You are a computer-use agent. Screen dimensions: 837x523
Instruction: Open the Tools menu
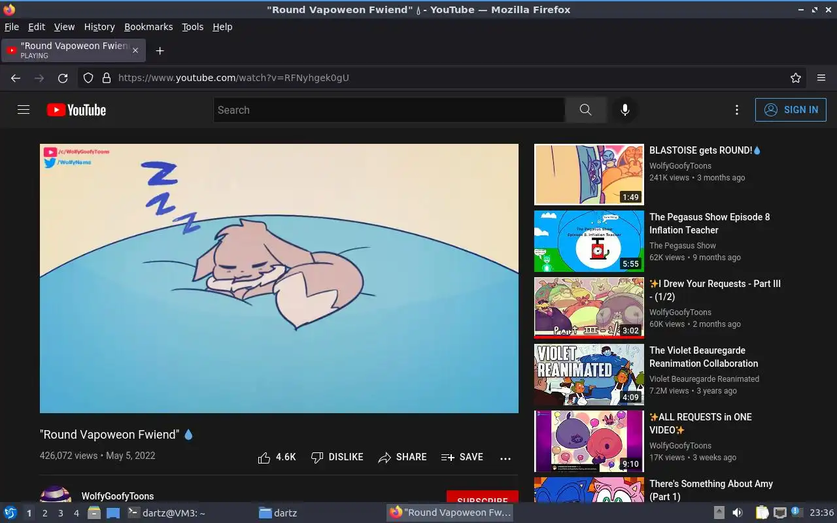coord(192,27)
